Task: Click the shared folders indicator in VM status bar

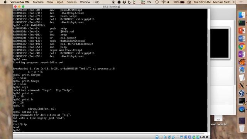Action: click(178, 137)
